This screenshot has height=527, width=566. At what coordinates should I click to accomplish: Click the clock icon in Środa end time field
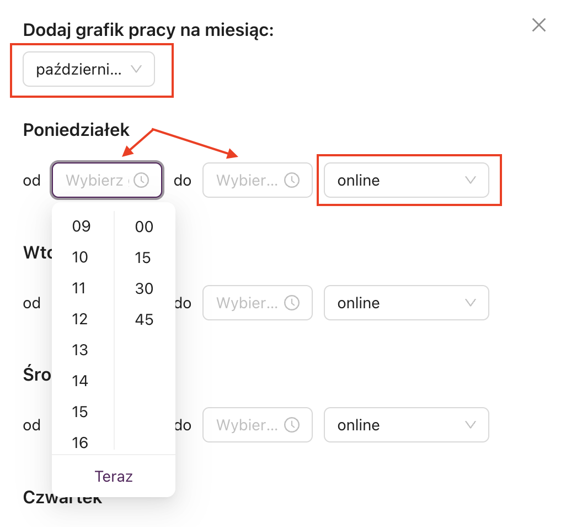tap(292, 425)
